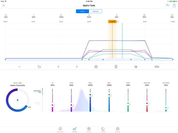The height and width of the screenshot is (133, 178).
Task: Tap the share icon in header
Action: [x=174, y=5]
